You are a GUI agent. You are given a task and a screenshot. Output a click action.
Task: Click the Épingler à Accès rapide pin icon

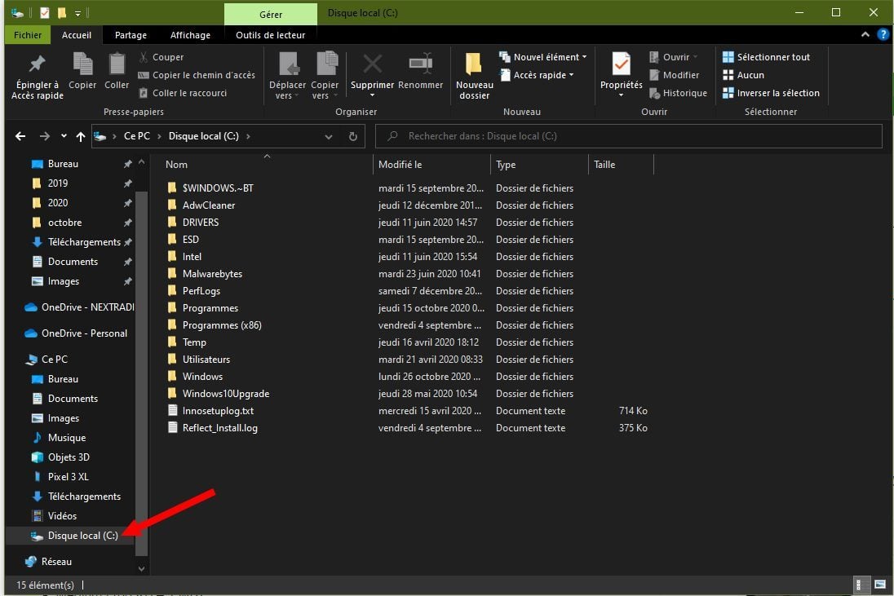click(x=37, y=64)
